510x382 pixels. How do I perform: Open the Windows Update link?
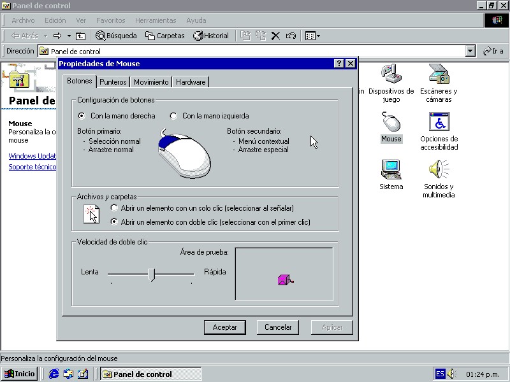click(33, 156)
